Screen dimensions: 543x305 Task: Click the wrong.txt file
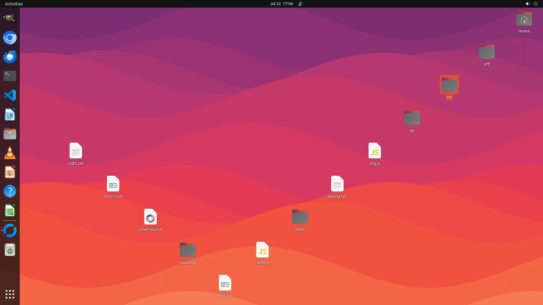337,184
